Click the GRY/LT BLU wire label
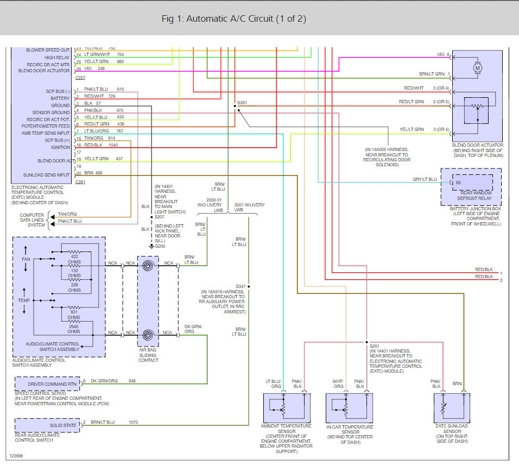The height and width of the screenshot is (471, 519). click(425, 179)
